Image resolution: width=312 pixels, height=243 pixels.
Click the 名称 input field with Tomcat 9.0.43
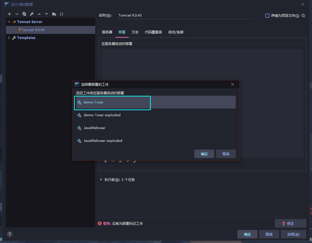click(x=185, y=15)
